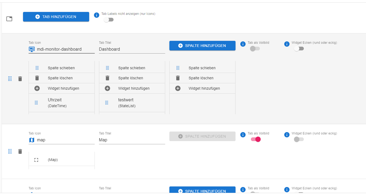This screenshot has width=366, height=196.
Task: Click the grip icon beside Uhrzeit widget
Action: pyautogui.click(x=37, y=103)
